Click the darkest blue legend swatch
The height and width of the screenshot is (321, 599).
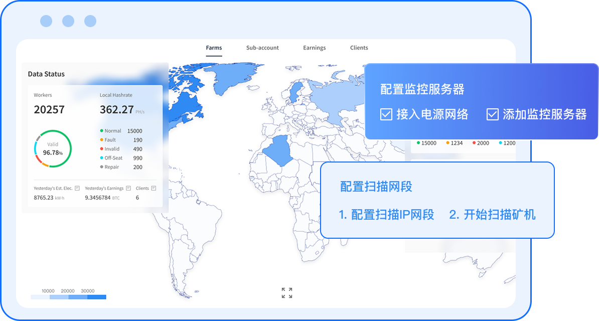tap(97, 297)
